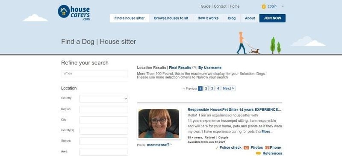342x156 pixels.
Task: Click the More... link in listing
Action: click(267, 132)
